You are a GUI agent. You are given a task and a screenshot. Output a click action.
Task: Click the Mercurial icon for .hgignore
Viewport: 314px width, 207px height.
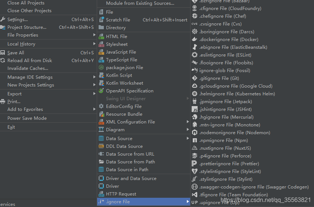[x=195, y=117]
